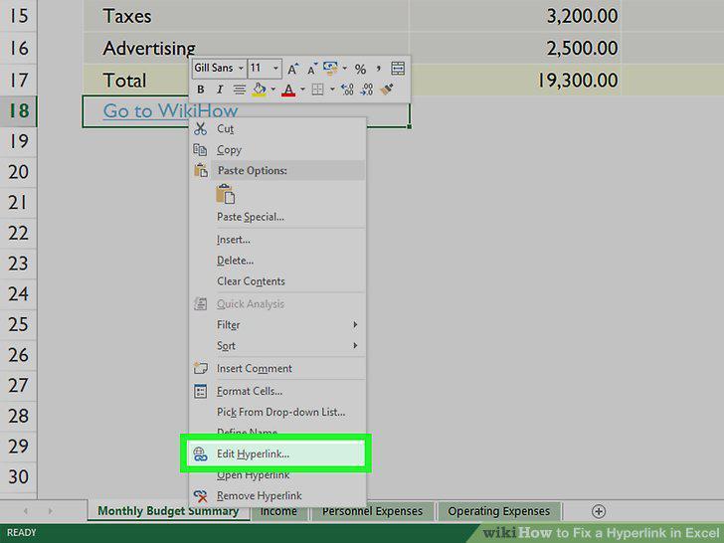The width and height of the screenshot is (724, 543).
Task: Expand the accounting format dropdown arrow
Action: [x=344, y=69]
